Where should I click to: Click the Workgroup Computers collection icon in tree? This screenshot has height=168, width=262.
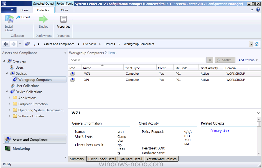point(15,79)
